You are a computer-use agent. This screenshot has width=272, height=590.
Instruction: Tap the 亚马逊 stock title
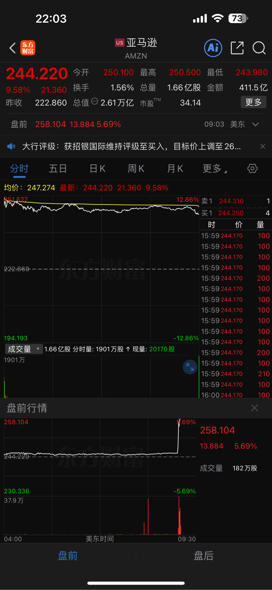[142, 43]
